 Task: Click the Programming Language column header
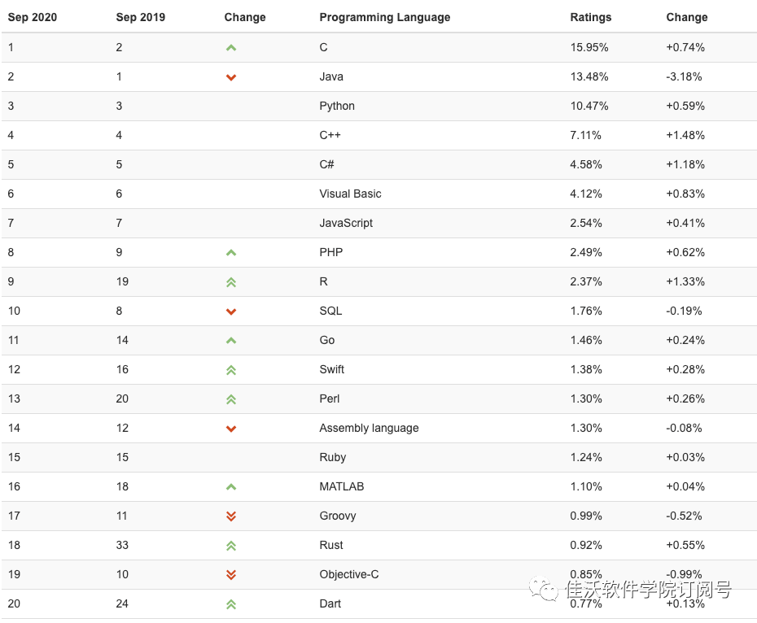click(385, 17)
